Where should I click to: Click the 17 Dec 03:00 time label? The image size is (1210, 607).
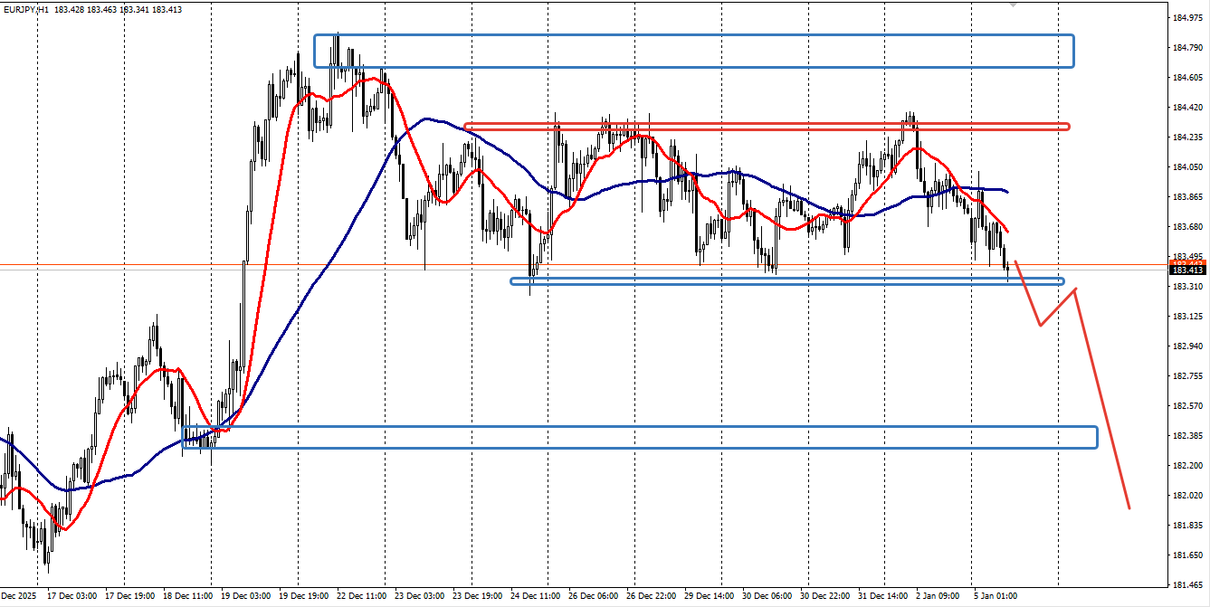[73, 597]
